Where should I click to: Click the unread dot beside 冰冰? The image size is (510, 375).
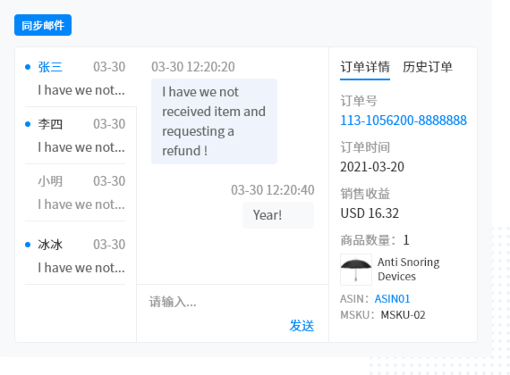[28, 245]
